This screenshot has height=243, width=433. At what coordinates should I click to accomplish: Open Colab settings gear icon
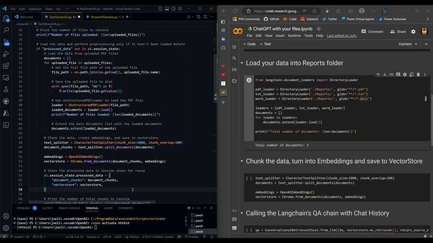tap(413, 32)
